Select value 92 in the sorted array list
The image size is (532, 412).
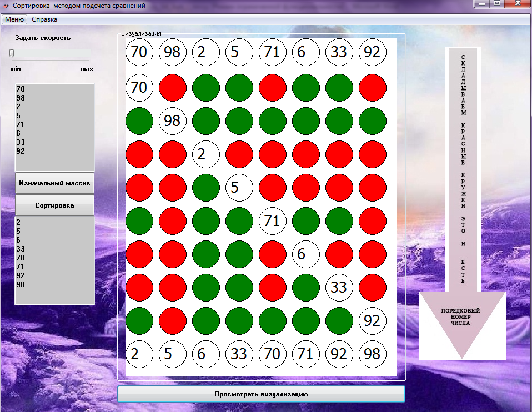[x=21, y=275]
